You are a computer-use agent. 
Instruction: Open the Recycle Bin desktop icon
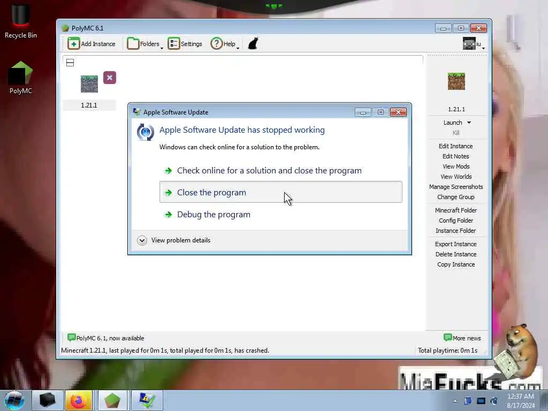[x=21, y=21]
